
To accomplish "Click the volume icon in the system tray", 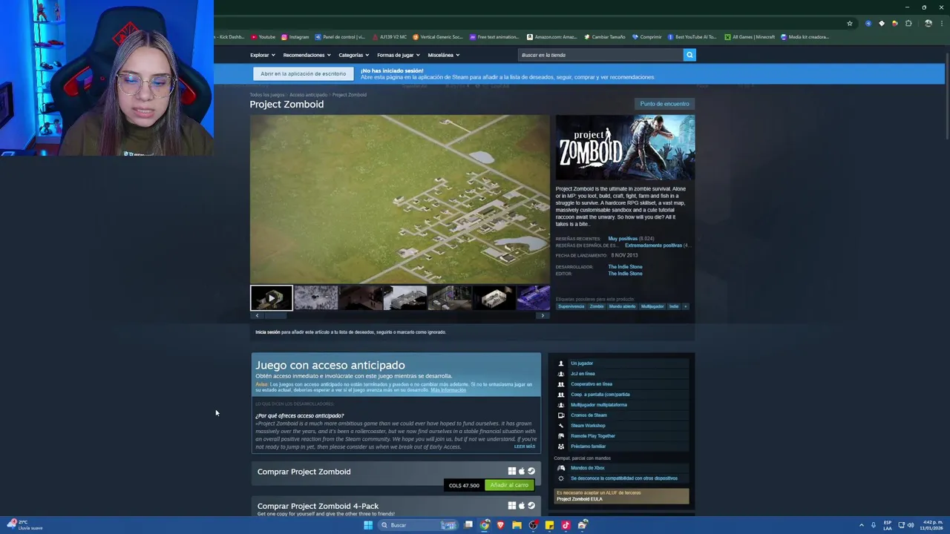I will pos(910,525).
